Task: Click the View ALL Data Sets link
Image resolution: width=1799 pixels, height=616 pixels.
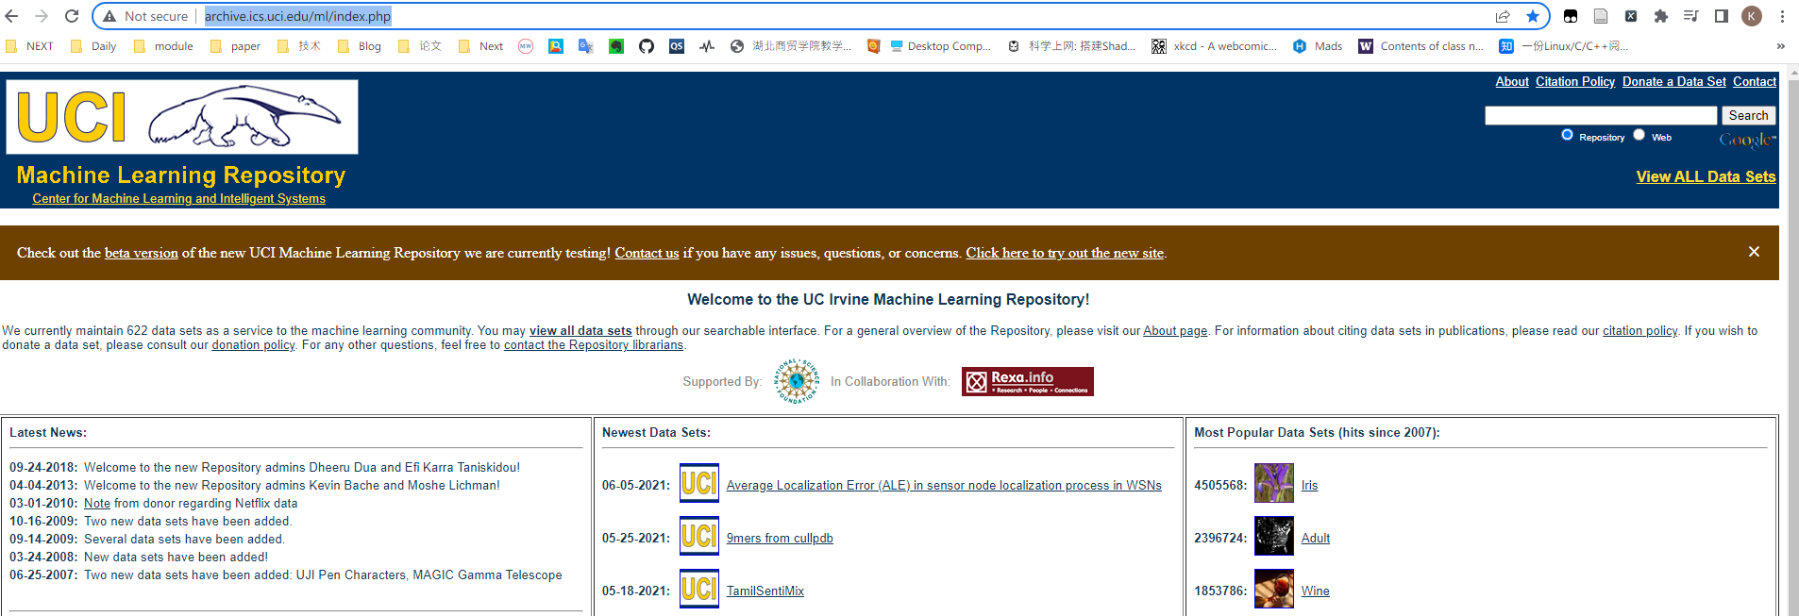Action: (x=1706, y=176)
